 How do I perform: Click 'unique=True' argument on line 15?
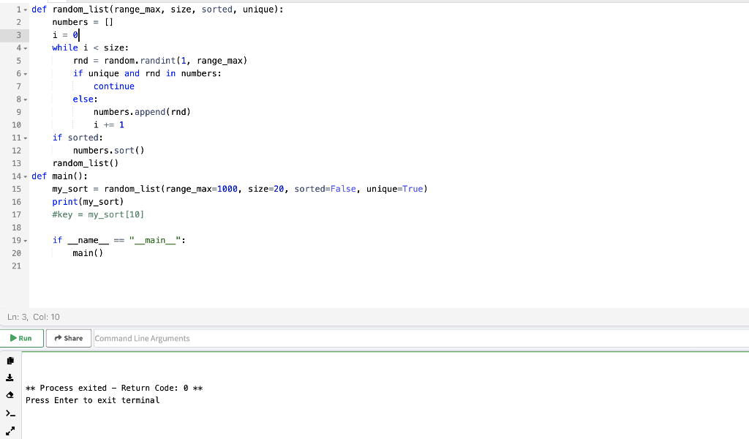pos(394,190)
